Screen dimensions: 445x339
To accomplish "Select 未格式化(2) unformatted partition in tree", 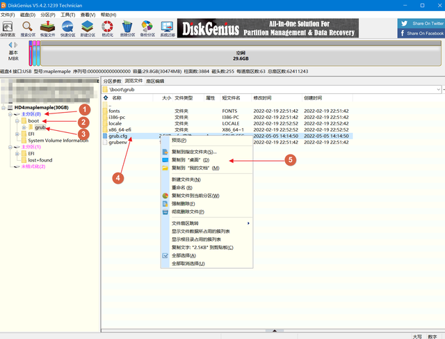I will pyautogui.click(x=33, y=166).
